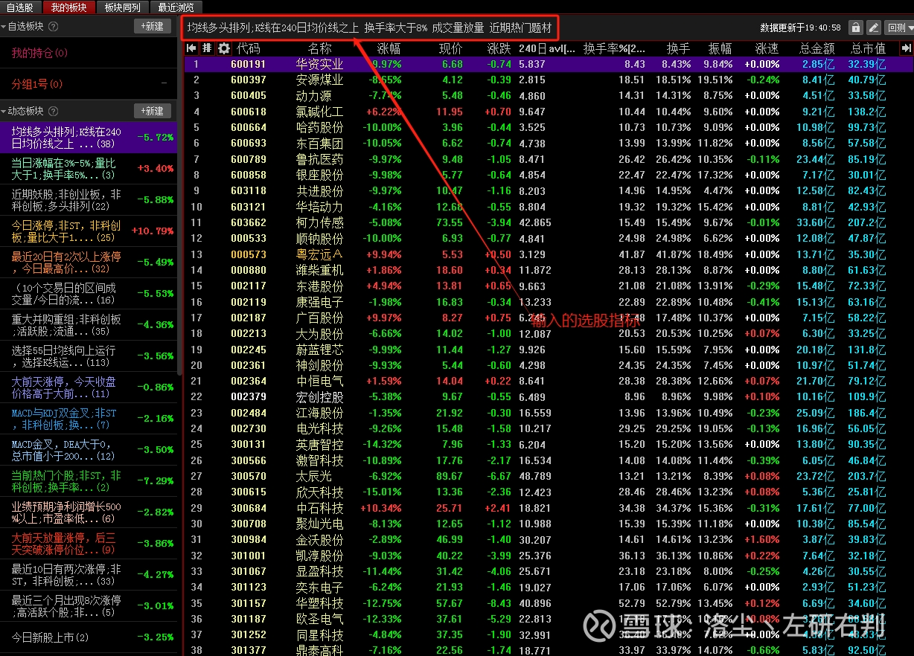The width and height of the screenshot is (914, 656).
Task: Click 新建 button in 自选板块 section
Action: pyautogui.click(x=152, y=26)
